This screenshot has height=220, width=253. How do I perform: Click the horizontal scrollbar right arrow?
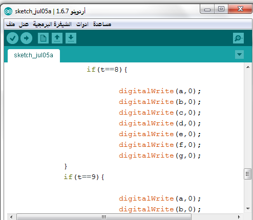tap(239, 217)
